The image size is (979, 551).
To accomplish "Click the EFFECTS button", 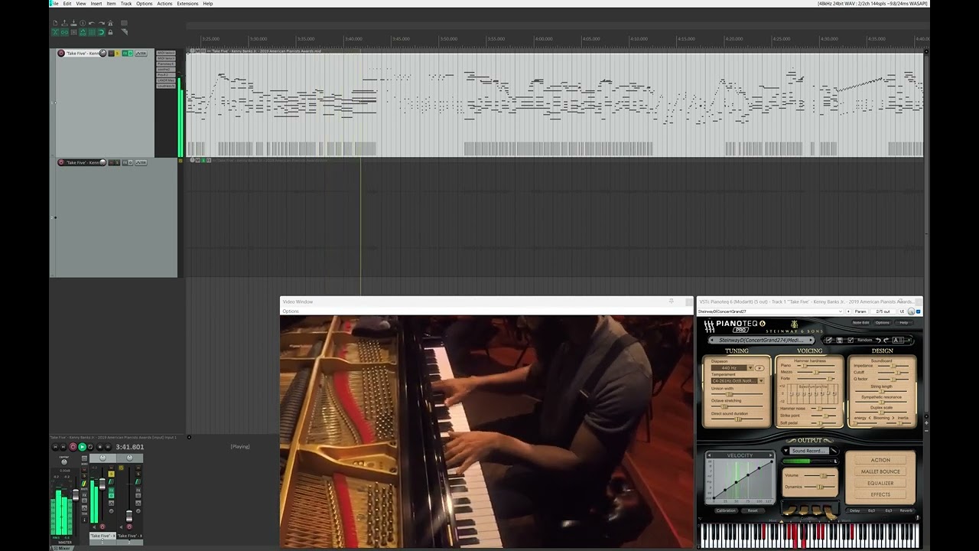I will 880,494.
